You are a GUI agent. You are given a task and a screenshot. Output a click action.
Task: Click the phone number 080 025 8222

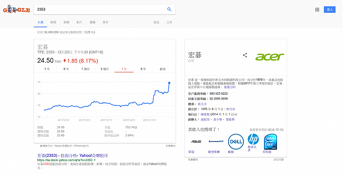click(218, 94)
